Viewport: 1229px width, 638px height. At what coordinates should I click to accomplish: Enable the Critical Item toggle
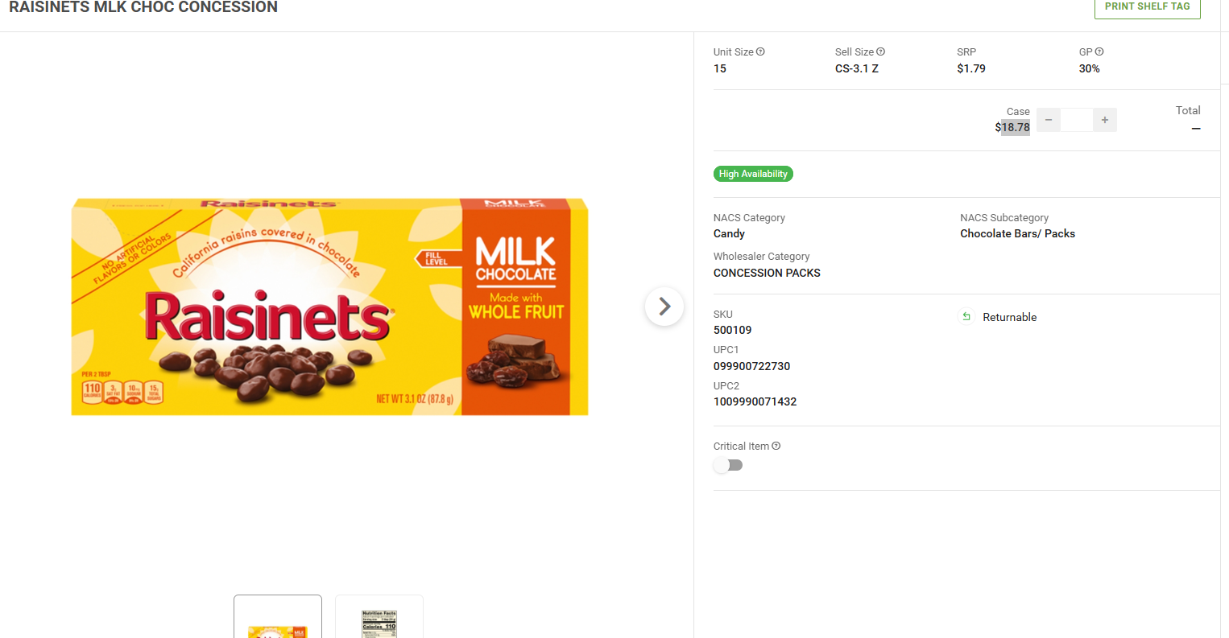tap(728, 465)
